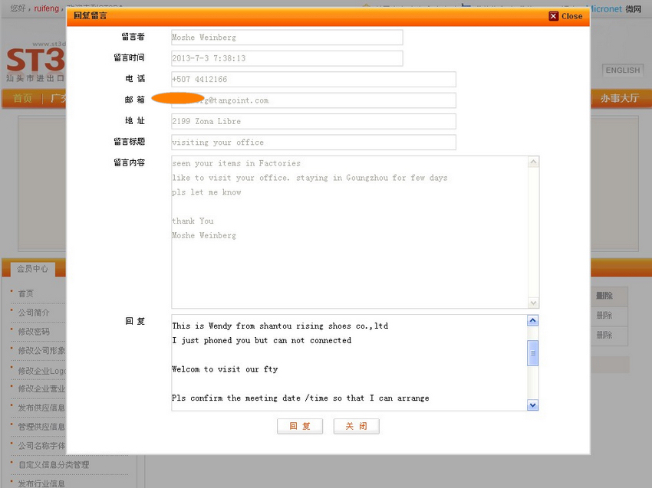
Task: Click the 地址 address field
Action: pyautogui.click(x=313, y=122)
